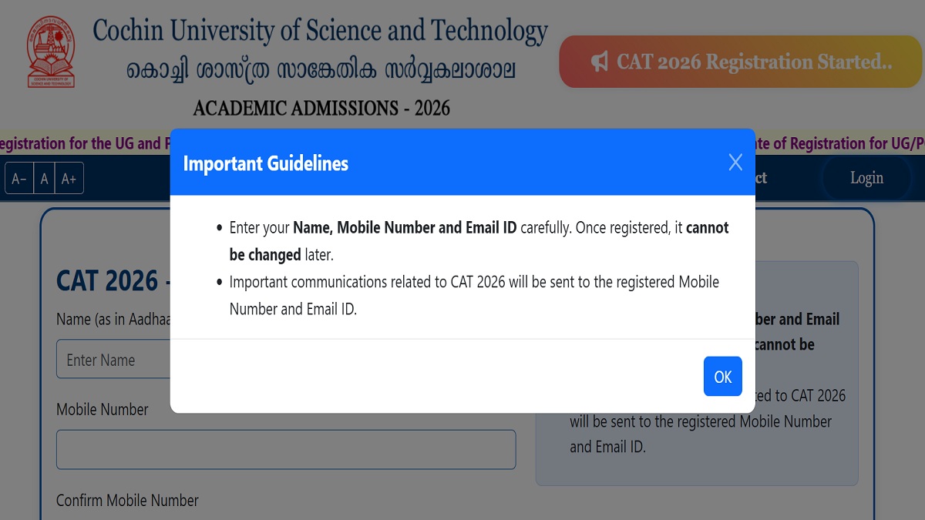Click the megaphone icon in registration banner
Screen dimensions: 925x520
tap(600, 62)
